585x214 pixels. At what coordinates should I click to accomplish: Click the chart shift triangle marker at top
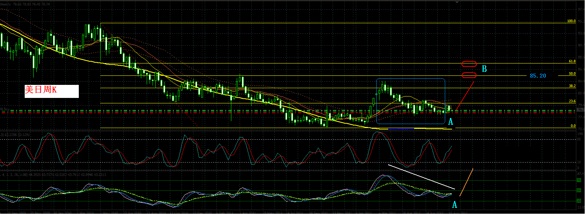click(x=457, y=2)
